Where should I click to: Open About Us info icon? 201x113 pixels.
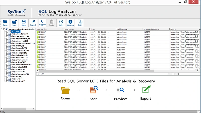(x=70, y=23)
